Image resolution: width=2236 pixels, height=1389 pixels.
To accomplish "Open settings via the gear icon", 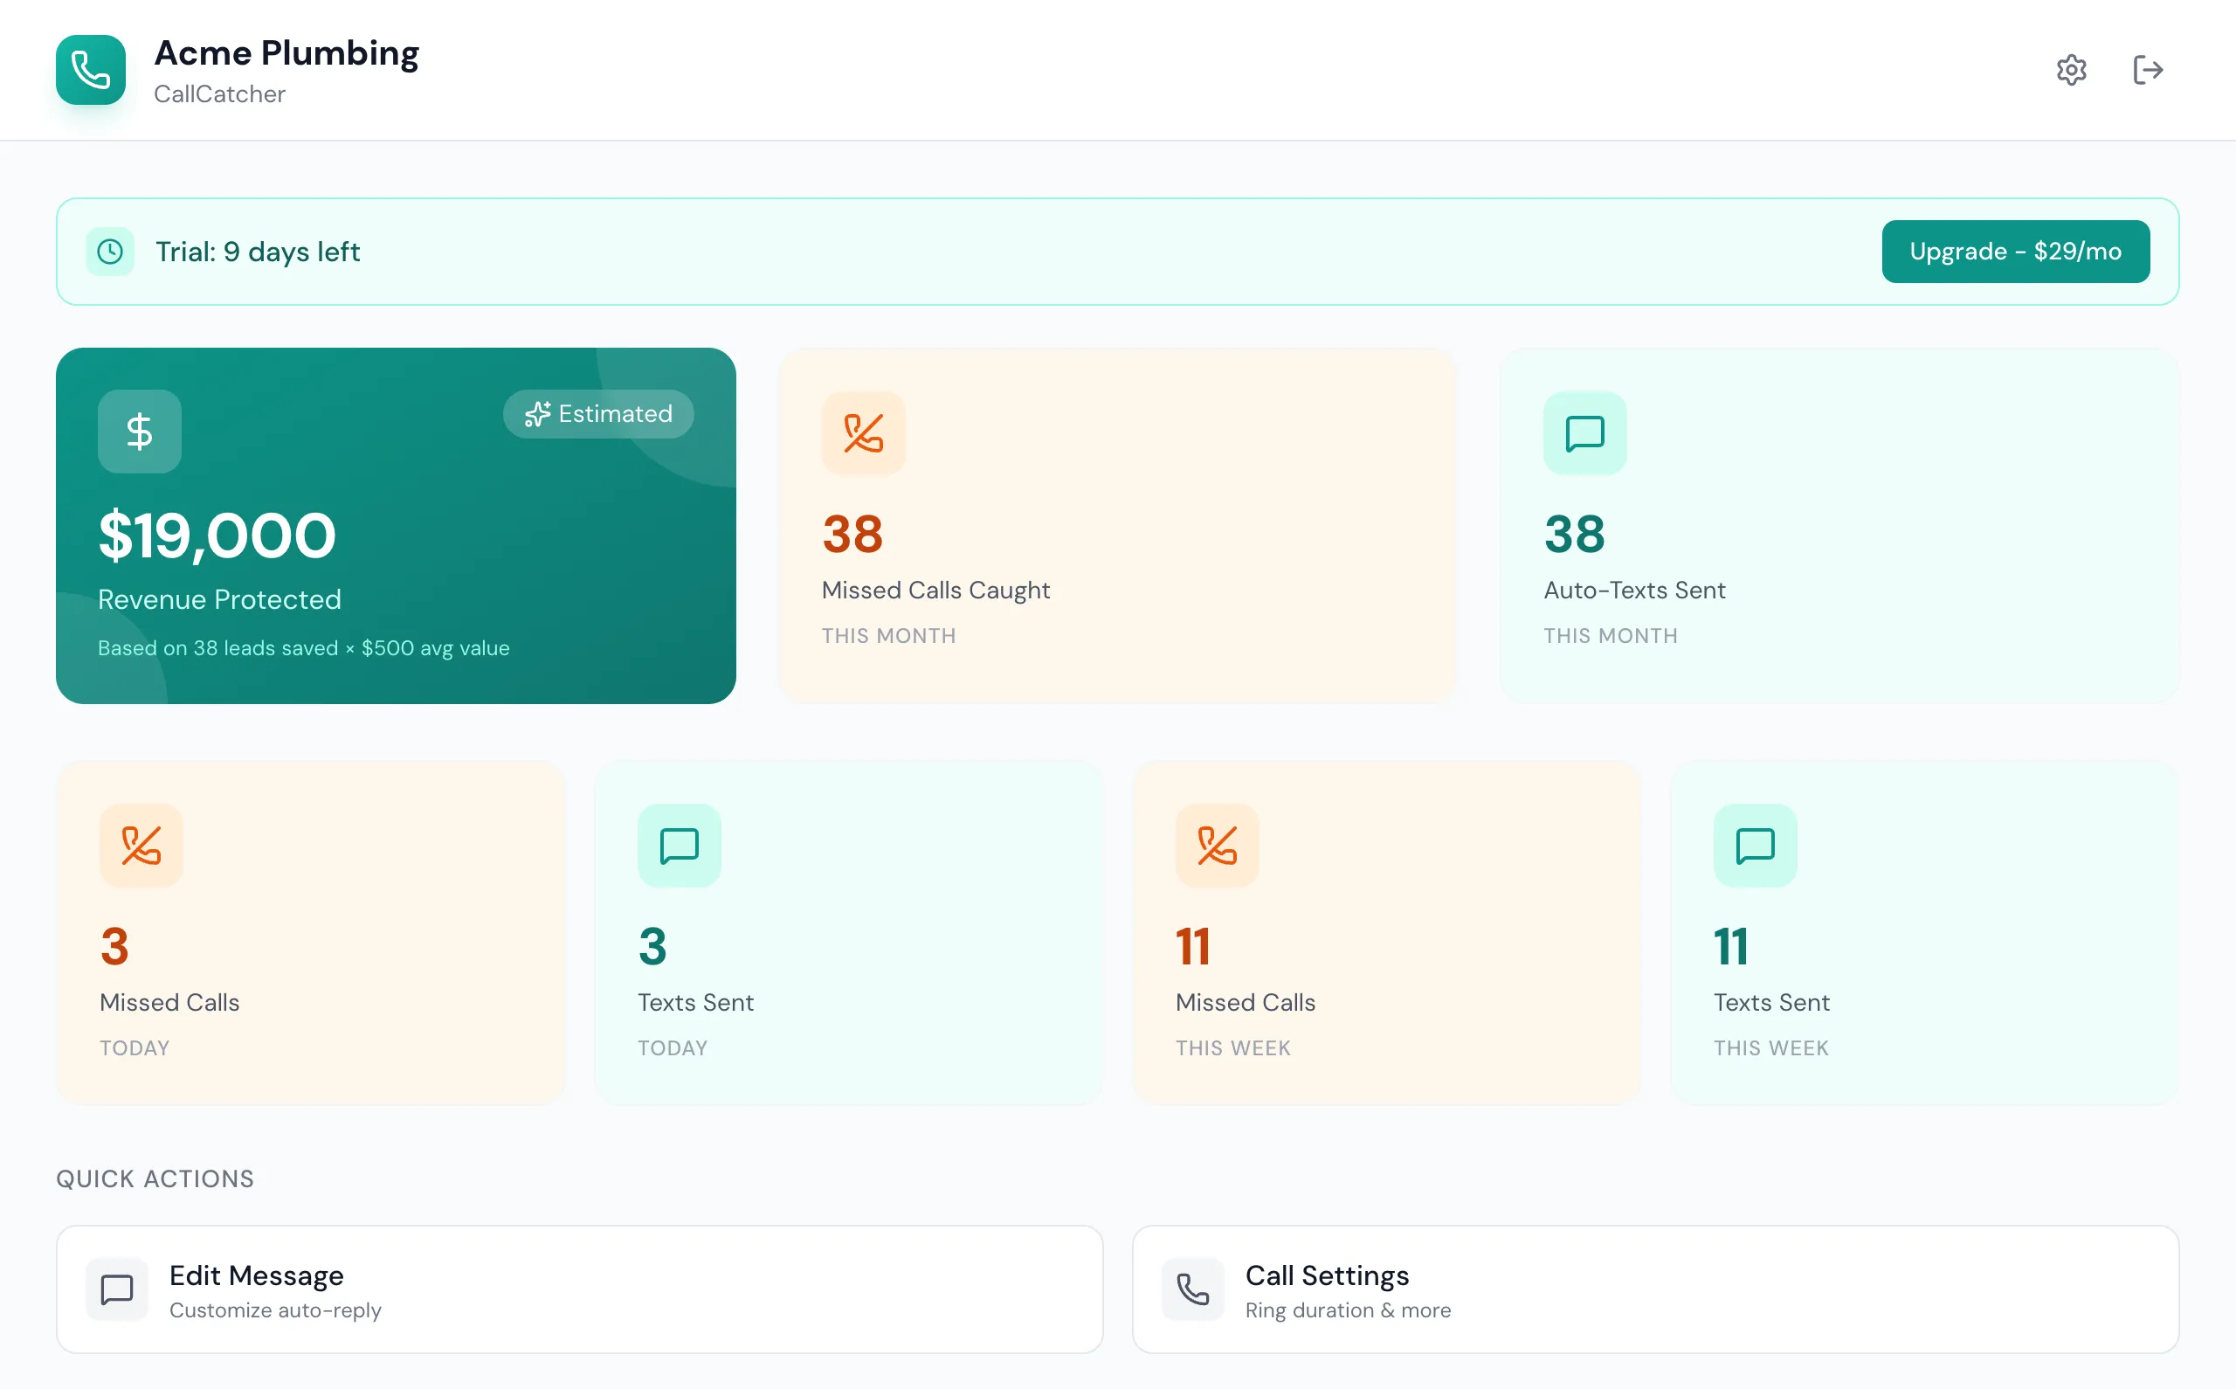I will tap(2071, 70).
